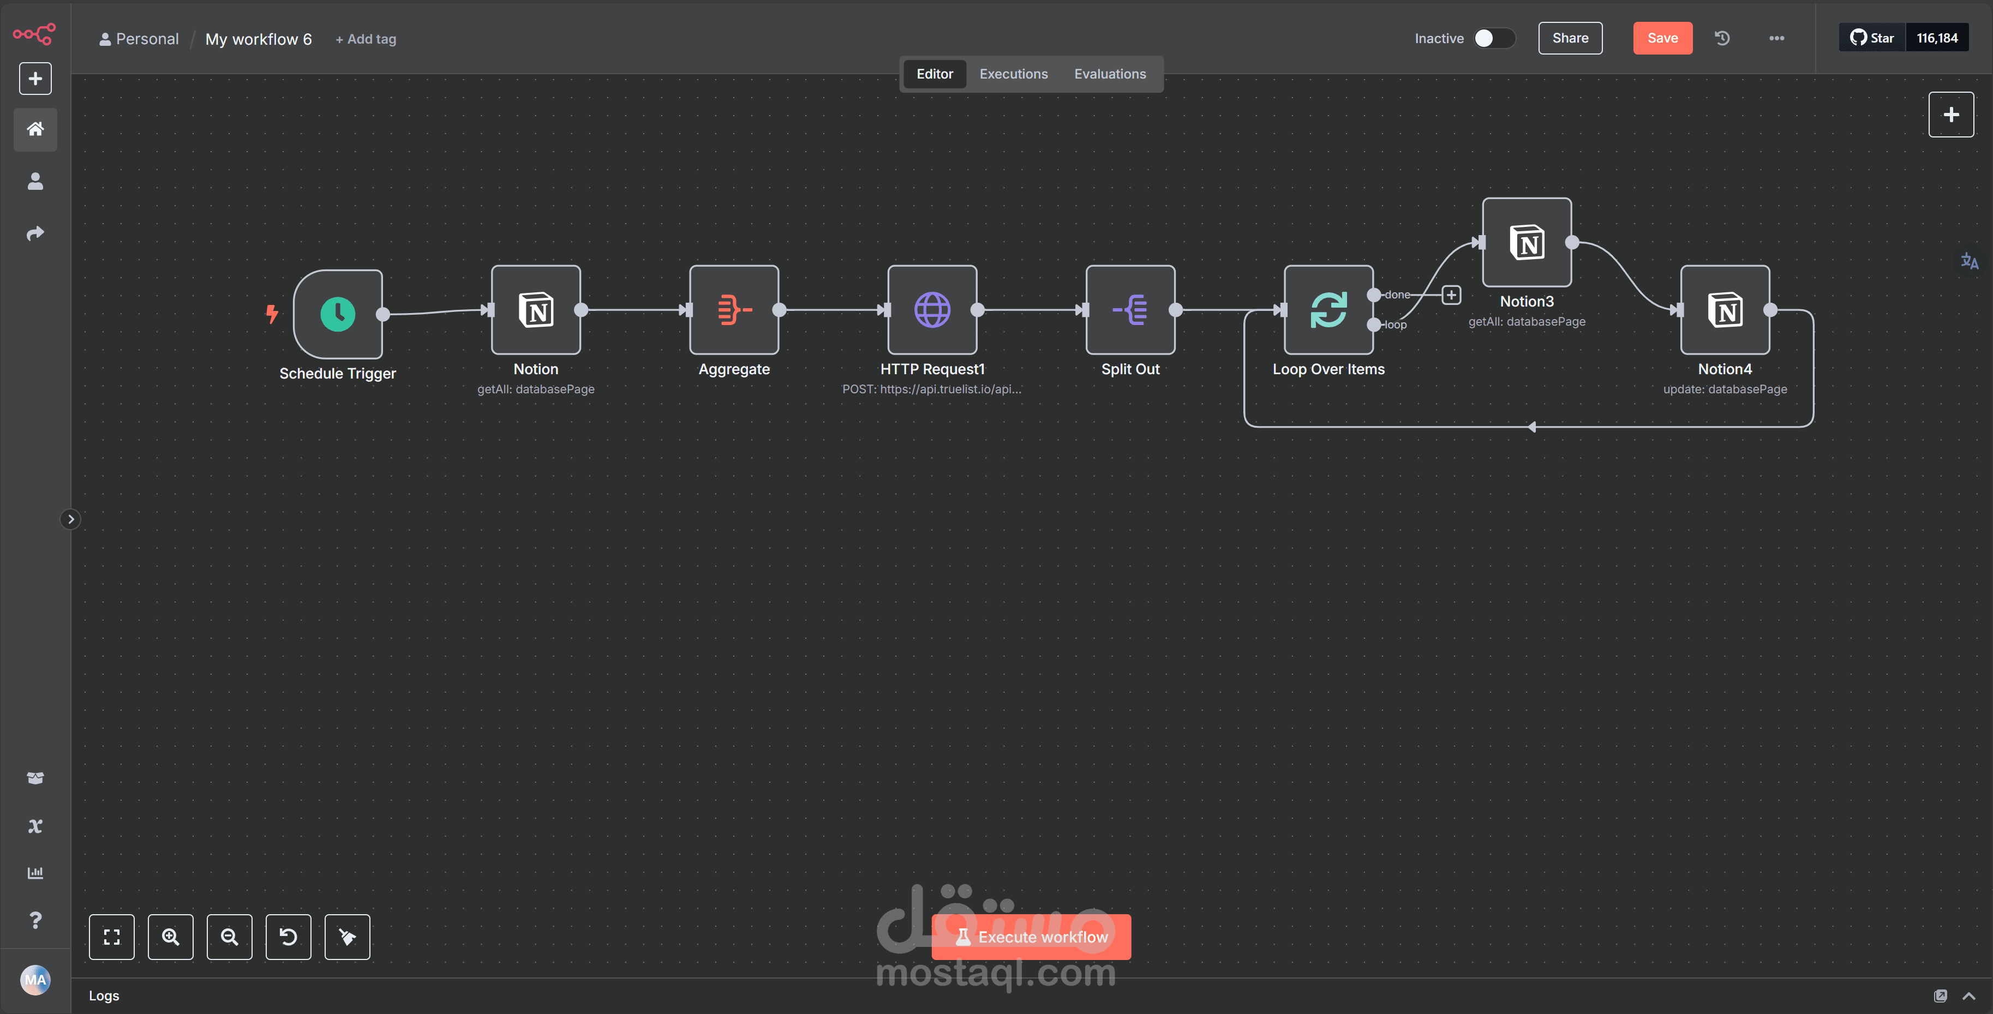Click the zoom out magnifier button

pyautogui.click(x=229, y=937)
